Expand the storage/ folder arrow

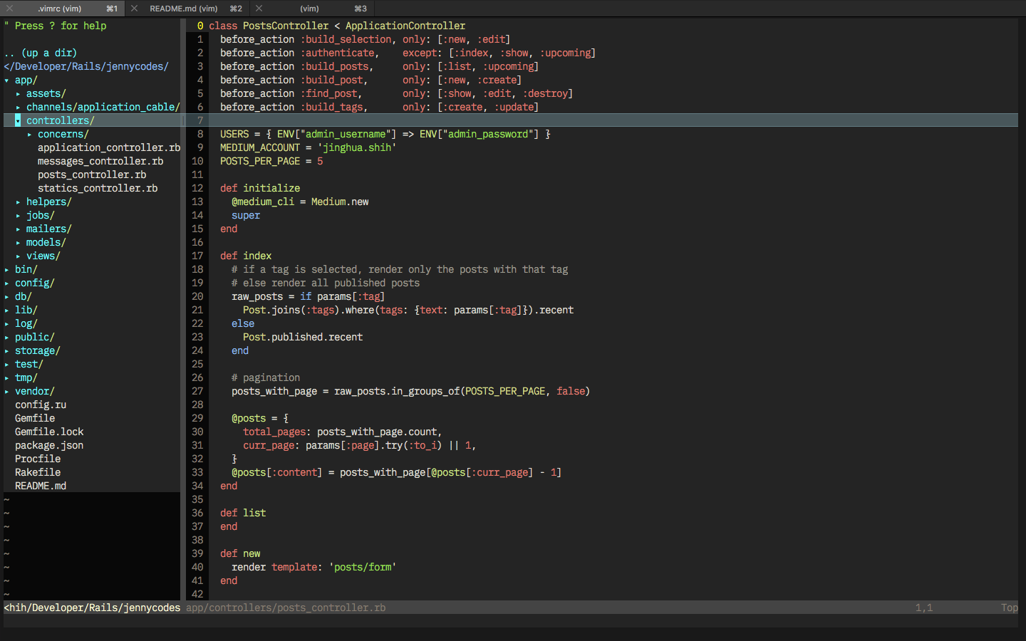point(6,351)
